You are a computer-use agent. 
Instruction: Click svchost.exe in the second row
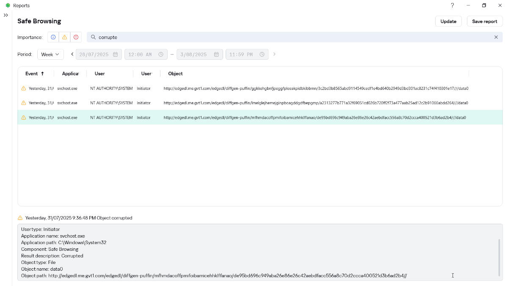pos(67,103)
